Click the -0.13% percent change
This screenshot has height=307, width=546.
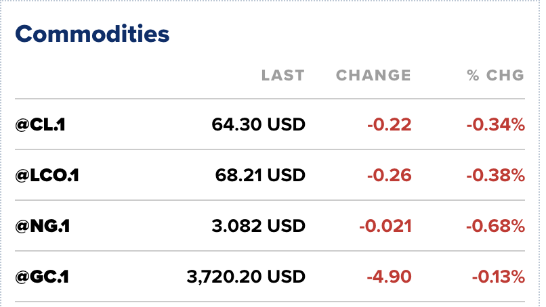pos(497,277)
